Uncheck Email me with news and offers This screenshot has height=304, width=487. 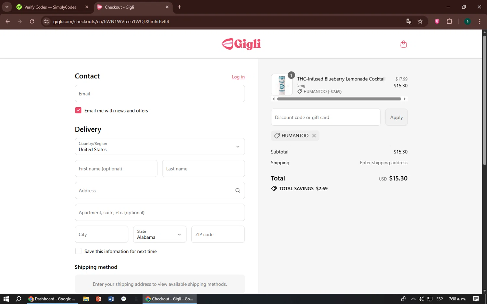tap(78, 111)
